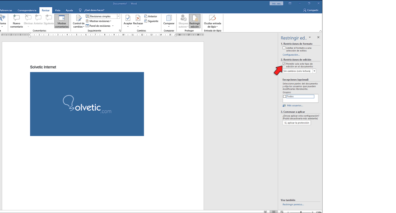The image size is (396, 213).
Task: Click the Solvetic Internet text line
Action: click(x=43, y=67)
